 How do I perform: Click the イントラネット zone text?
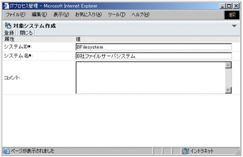click(202, 151)
